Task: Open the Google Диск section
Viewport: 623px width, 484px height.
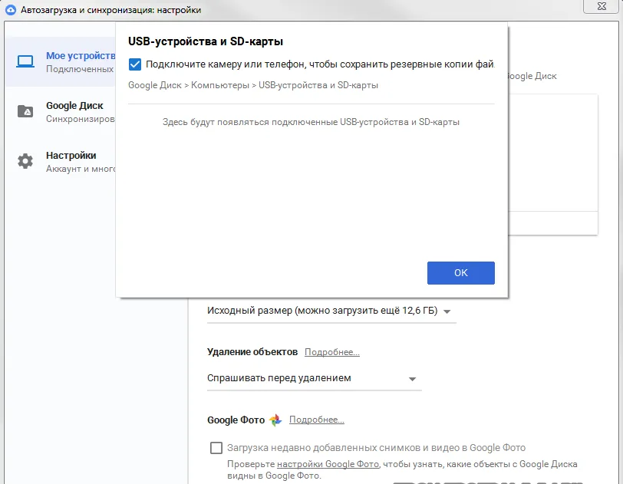Action: [x=61, y=112]
